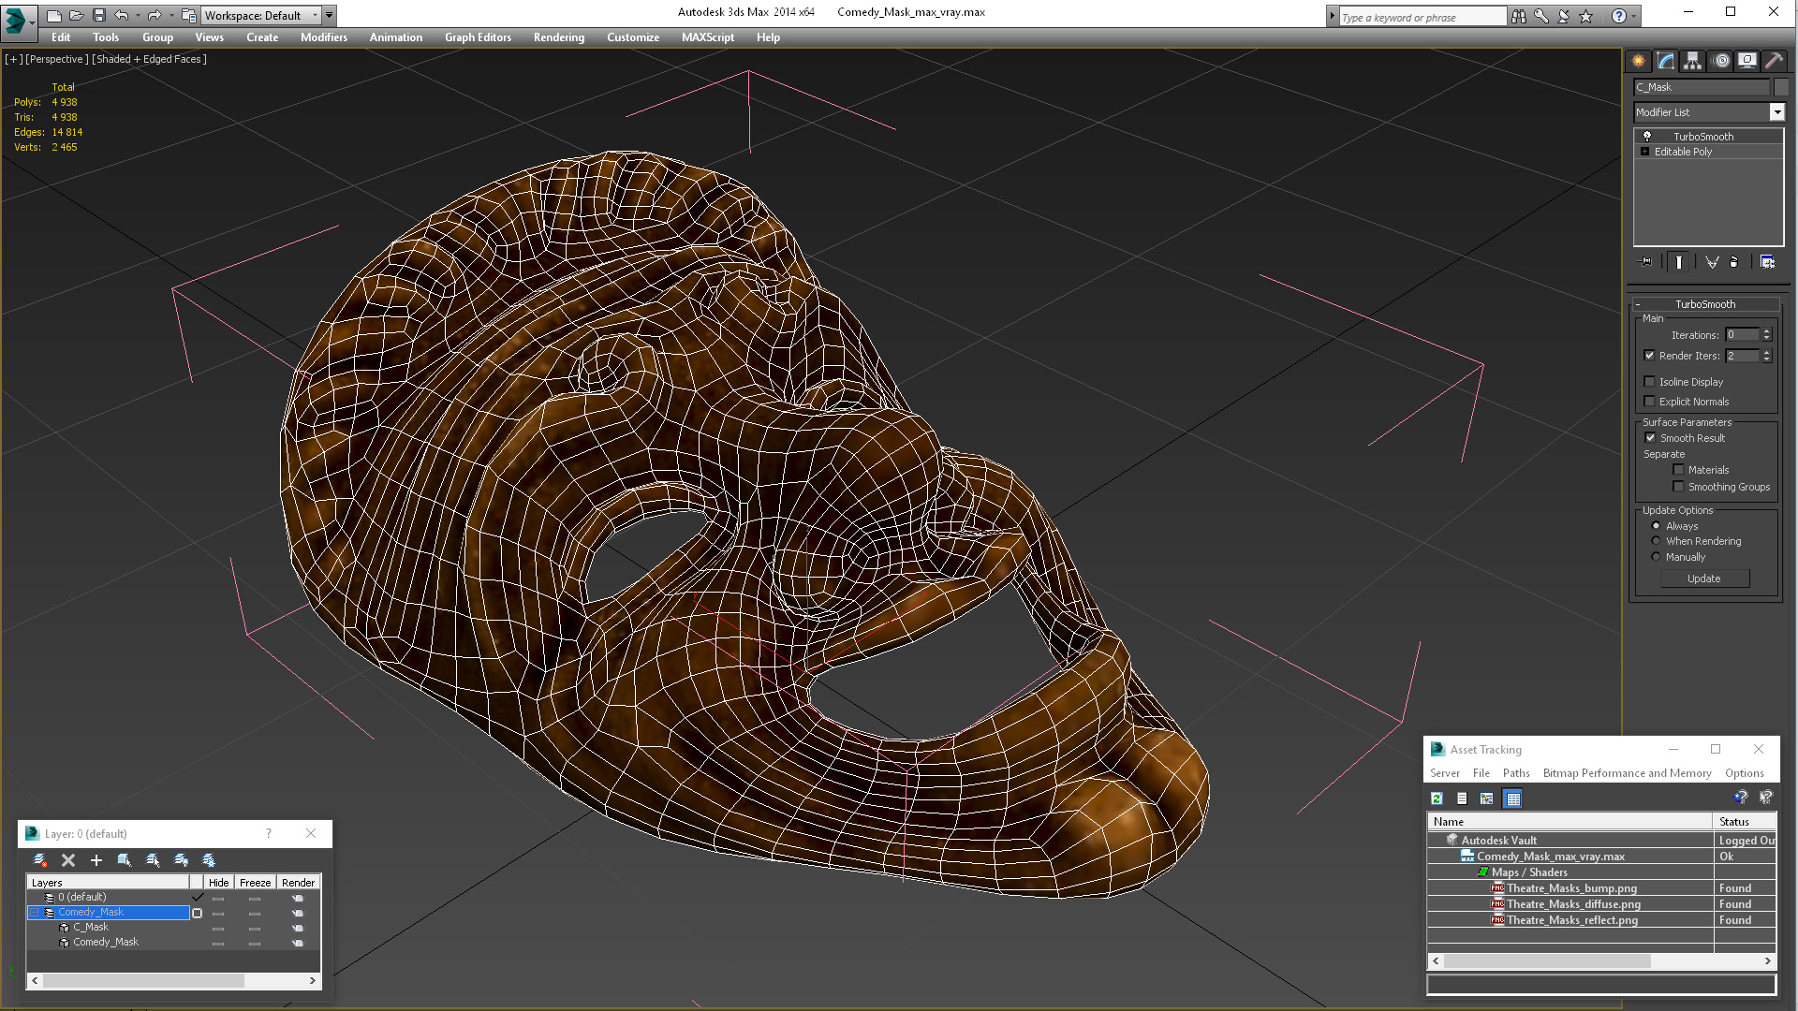1798x1011 pixels.
Task: Click Theatre_Masks_diffuse.png in Asset Tracking
Action: click(x=1573, y=904)
